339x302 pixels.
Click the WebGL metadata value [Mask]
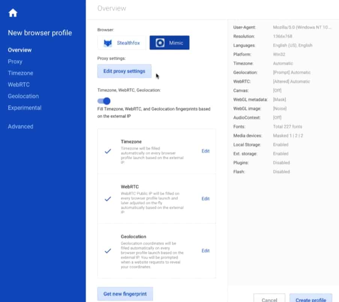coord(279,100)
